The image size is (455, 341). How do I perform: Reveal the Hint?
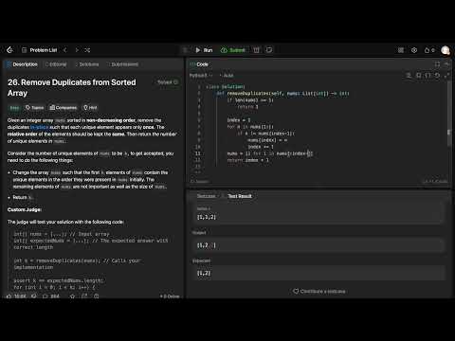(x=90, y=108)
